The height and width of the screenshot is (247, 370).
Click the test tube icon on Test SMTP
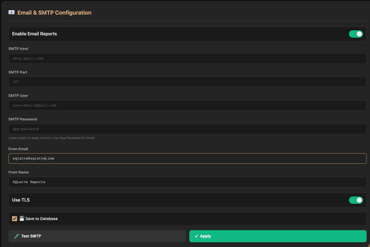(17, 236)
